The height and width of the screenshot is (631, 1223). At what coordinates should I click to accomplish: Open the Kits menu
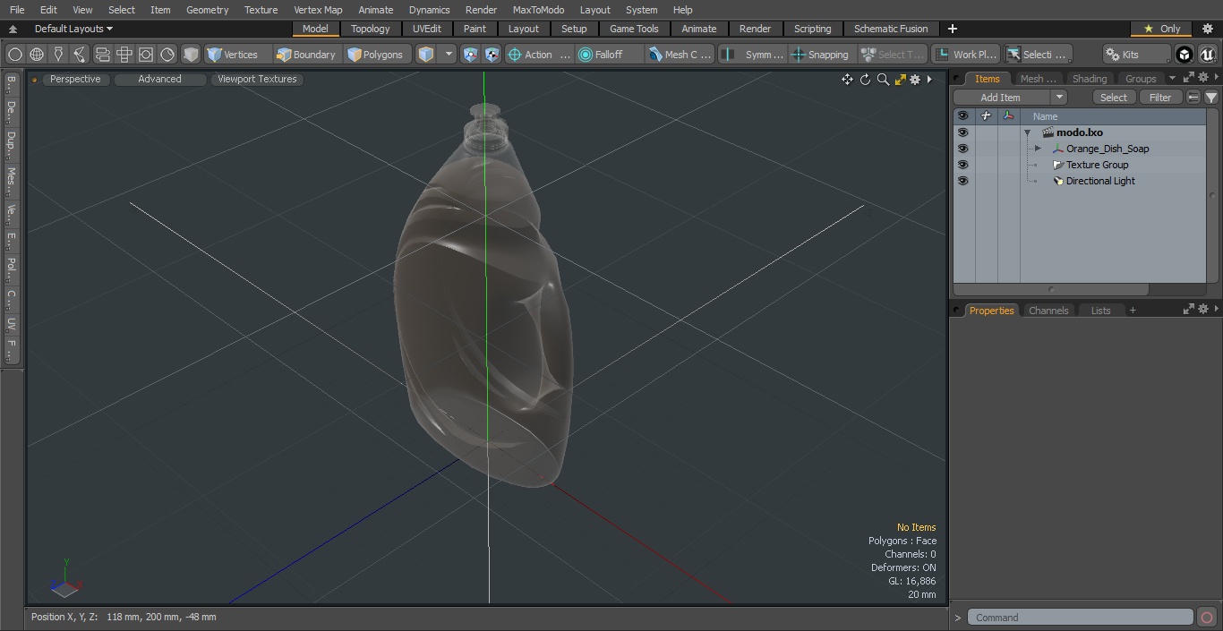pyautogui.click(x=1136, y=55)
